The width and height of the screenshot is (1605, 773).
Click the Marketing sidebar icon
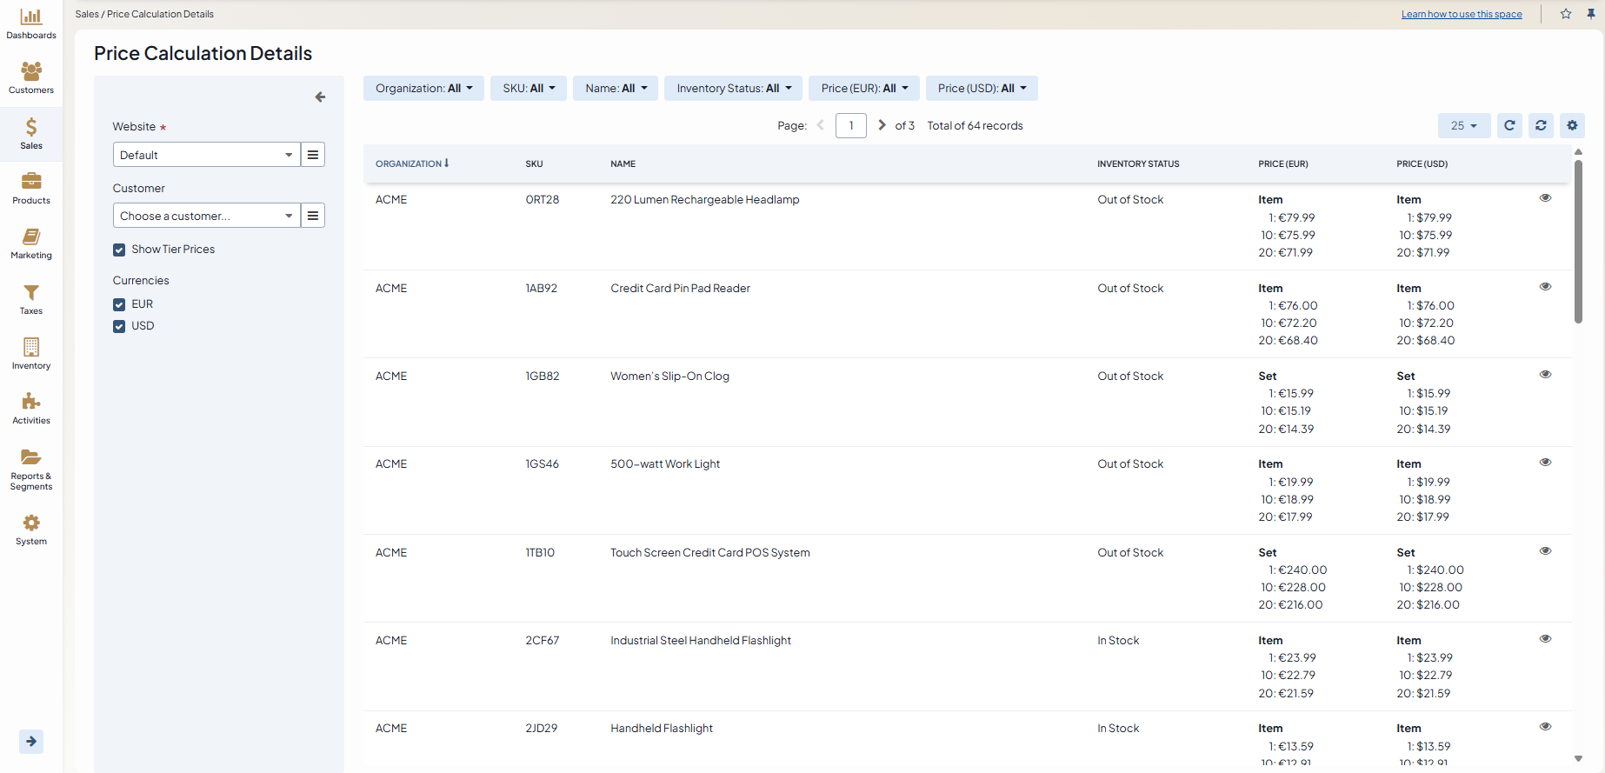31,243
